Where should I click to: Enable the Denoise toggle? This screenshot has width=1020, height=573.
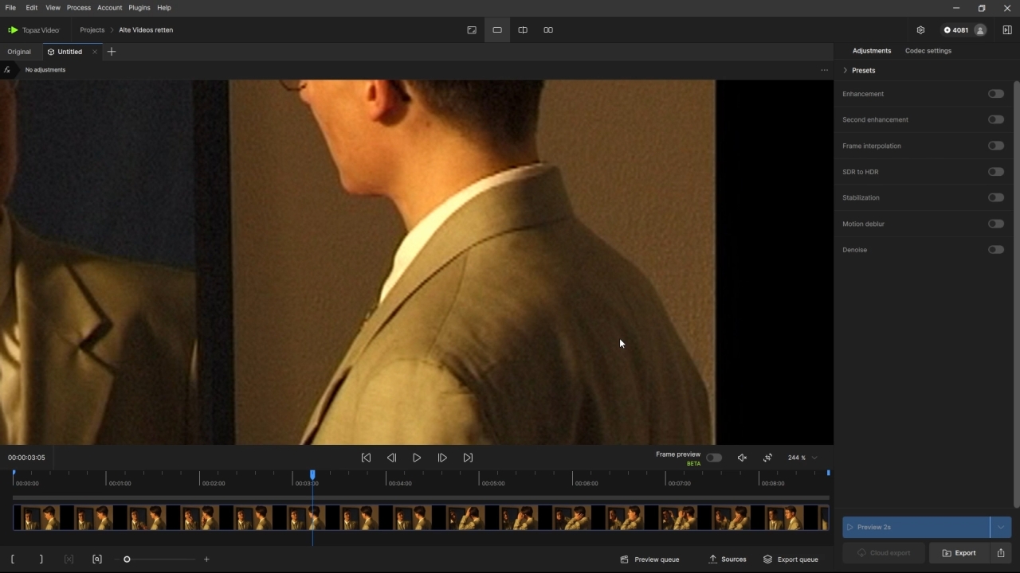click(996, 250)
